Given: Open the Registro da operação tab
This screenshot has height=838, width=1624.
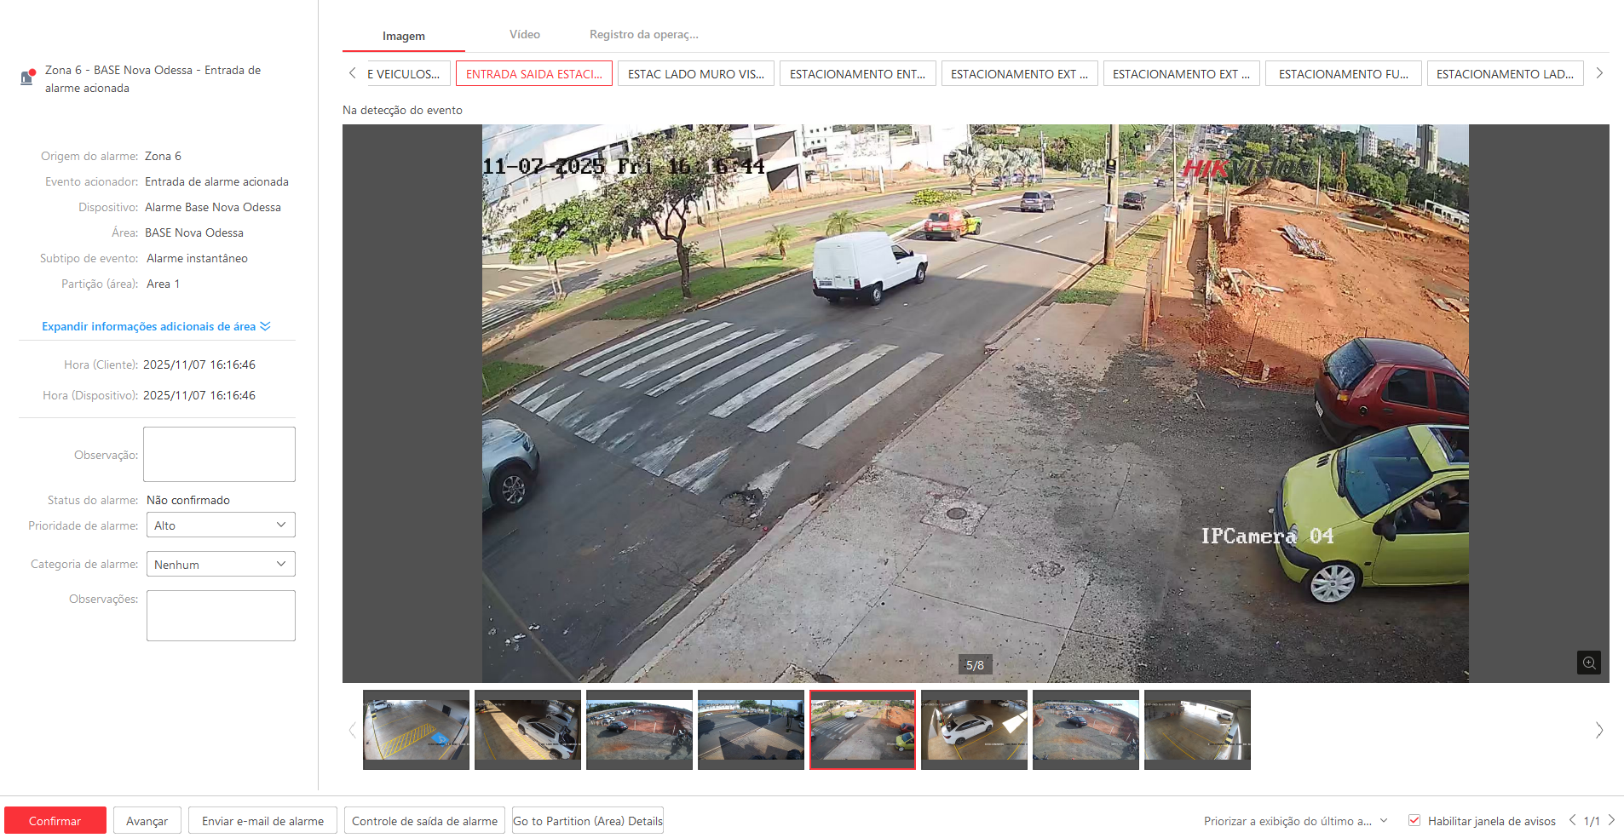Looking at the screenshot, I should click(643, 35).
